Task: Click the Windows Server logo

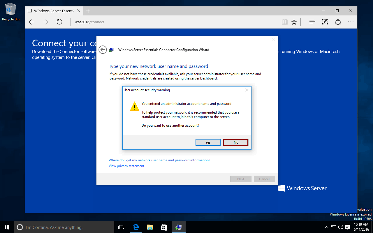Action: pyautogui.click(x=302, y=188)
